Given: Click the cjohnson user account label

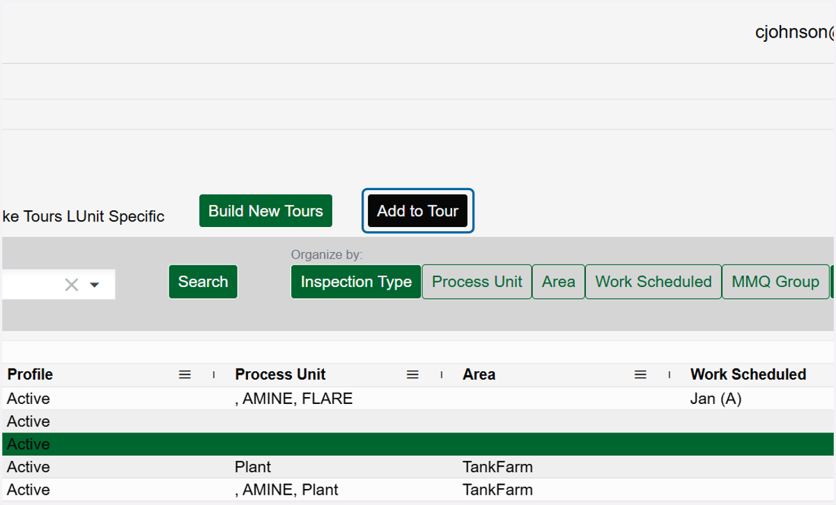Looking at the screenshot, I should click(795, 32).
